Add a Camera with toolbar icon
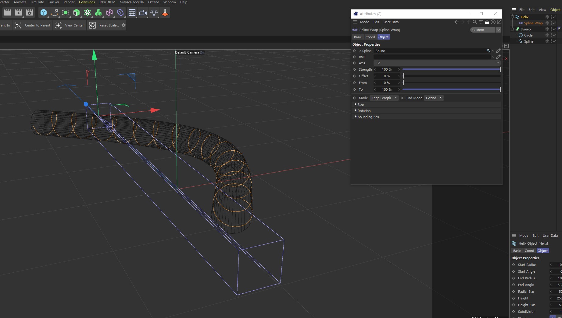Image resolution: width=562 pixels, height=318 pixels. click(x=143, y=12)
